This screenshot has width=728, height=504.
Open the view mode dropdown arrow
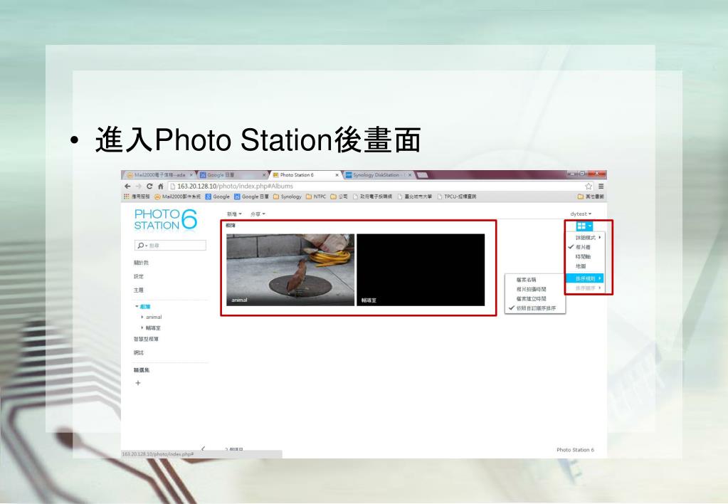pos(590,226)
